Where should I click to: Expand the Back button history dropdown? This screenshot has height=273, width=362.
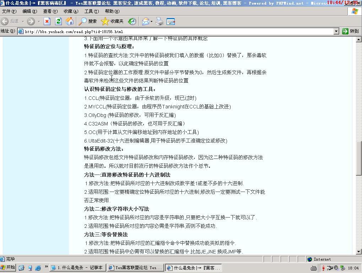point(23,21)
